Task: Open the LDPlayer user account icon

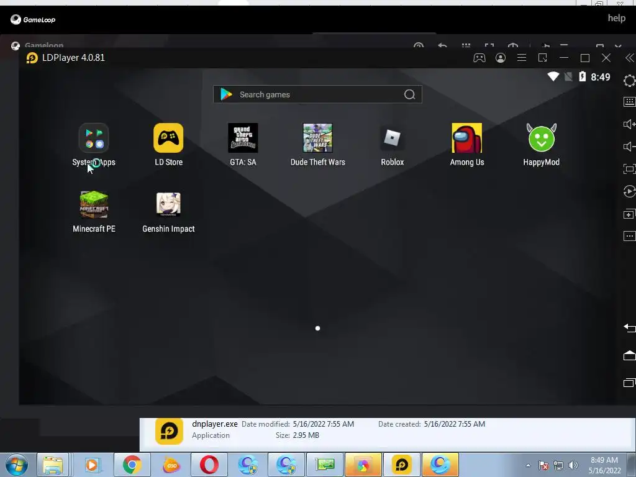Action: [501, 58]
